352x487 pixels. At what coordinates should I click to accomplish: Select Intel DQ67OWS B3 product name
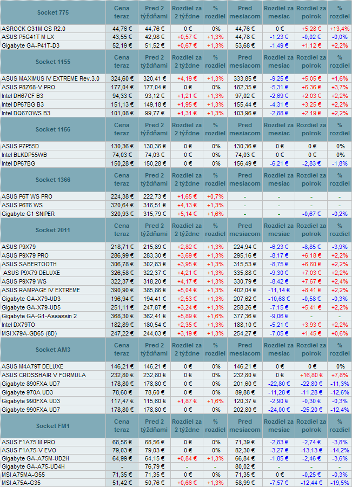26,114
